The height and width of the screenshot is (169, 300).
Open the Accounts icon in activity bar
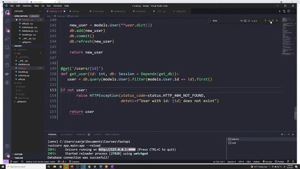click(x=7, y=146)
